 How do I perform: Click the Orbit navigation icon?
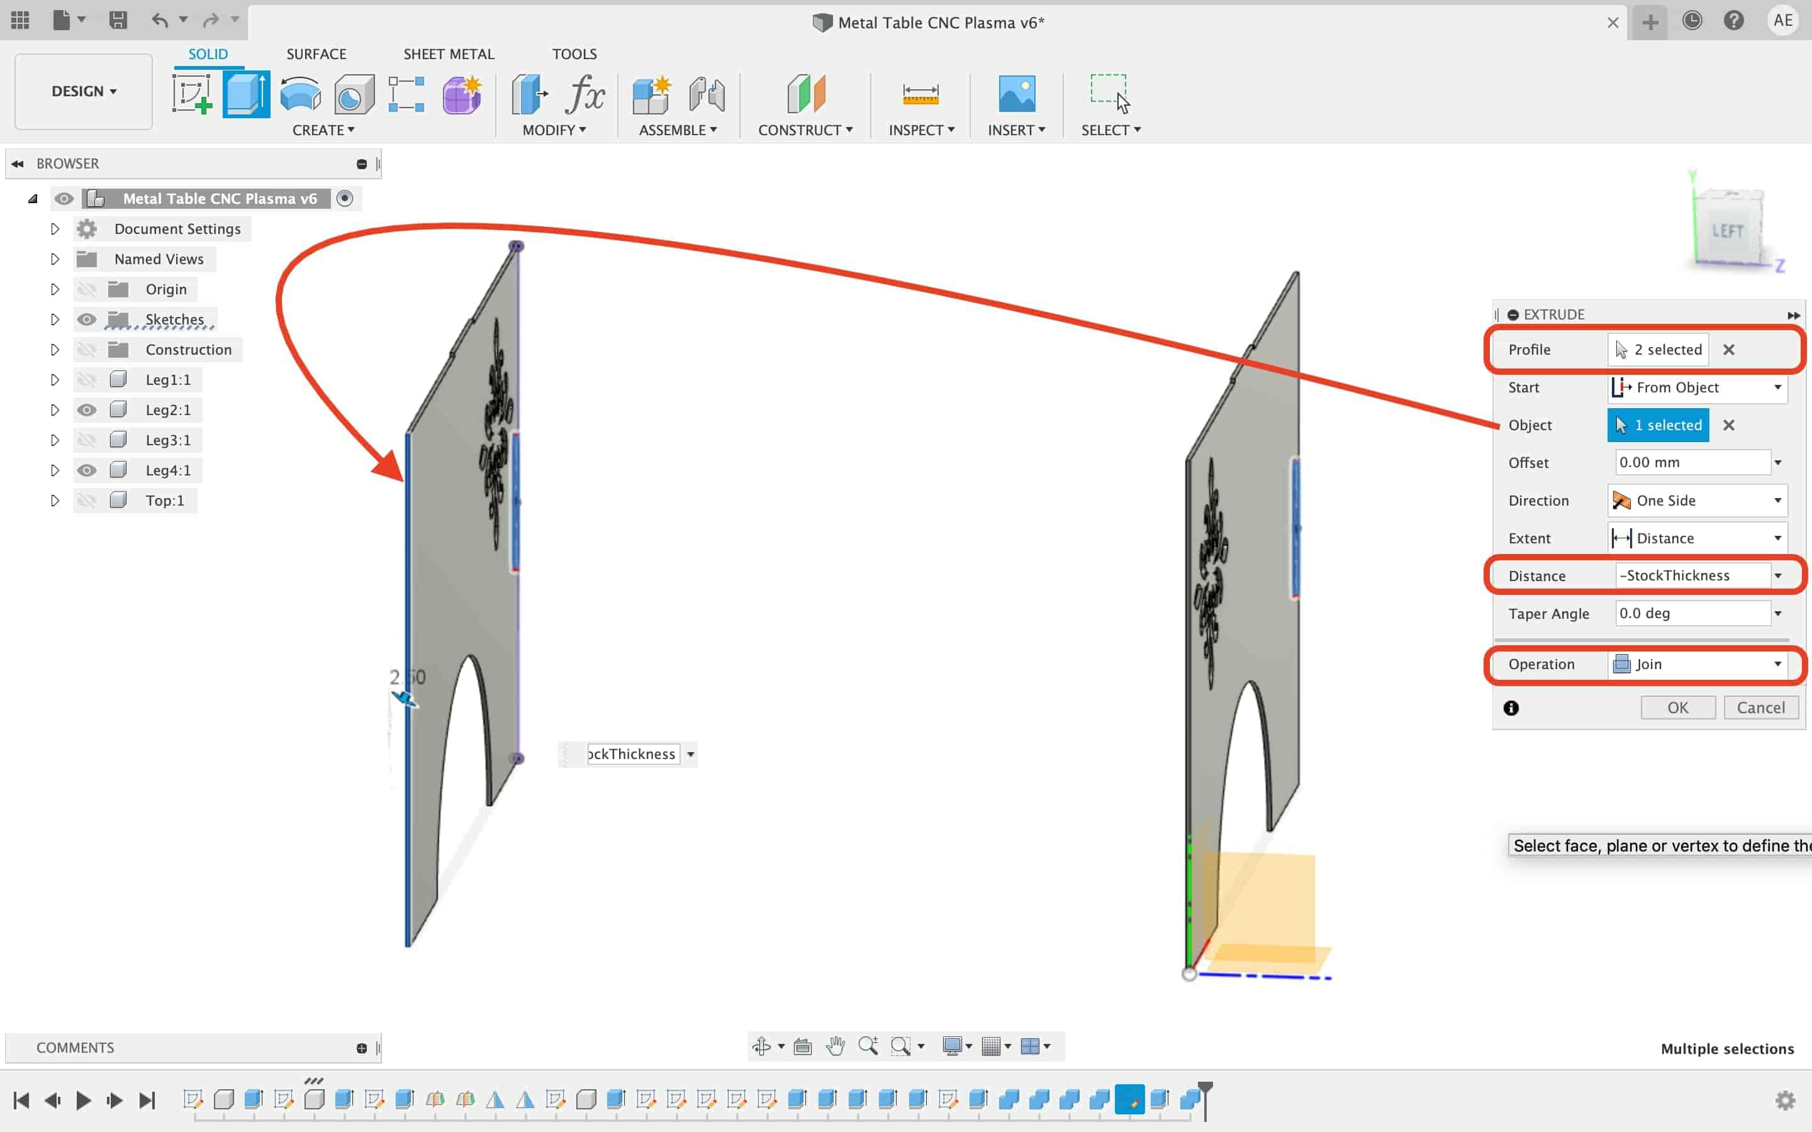point(761,1046)
